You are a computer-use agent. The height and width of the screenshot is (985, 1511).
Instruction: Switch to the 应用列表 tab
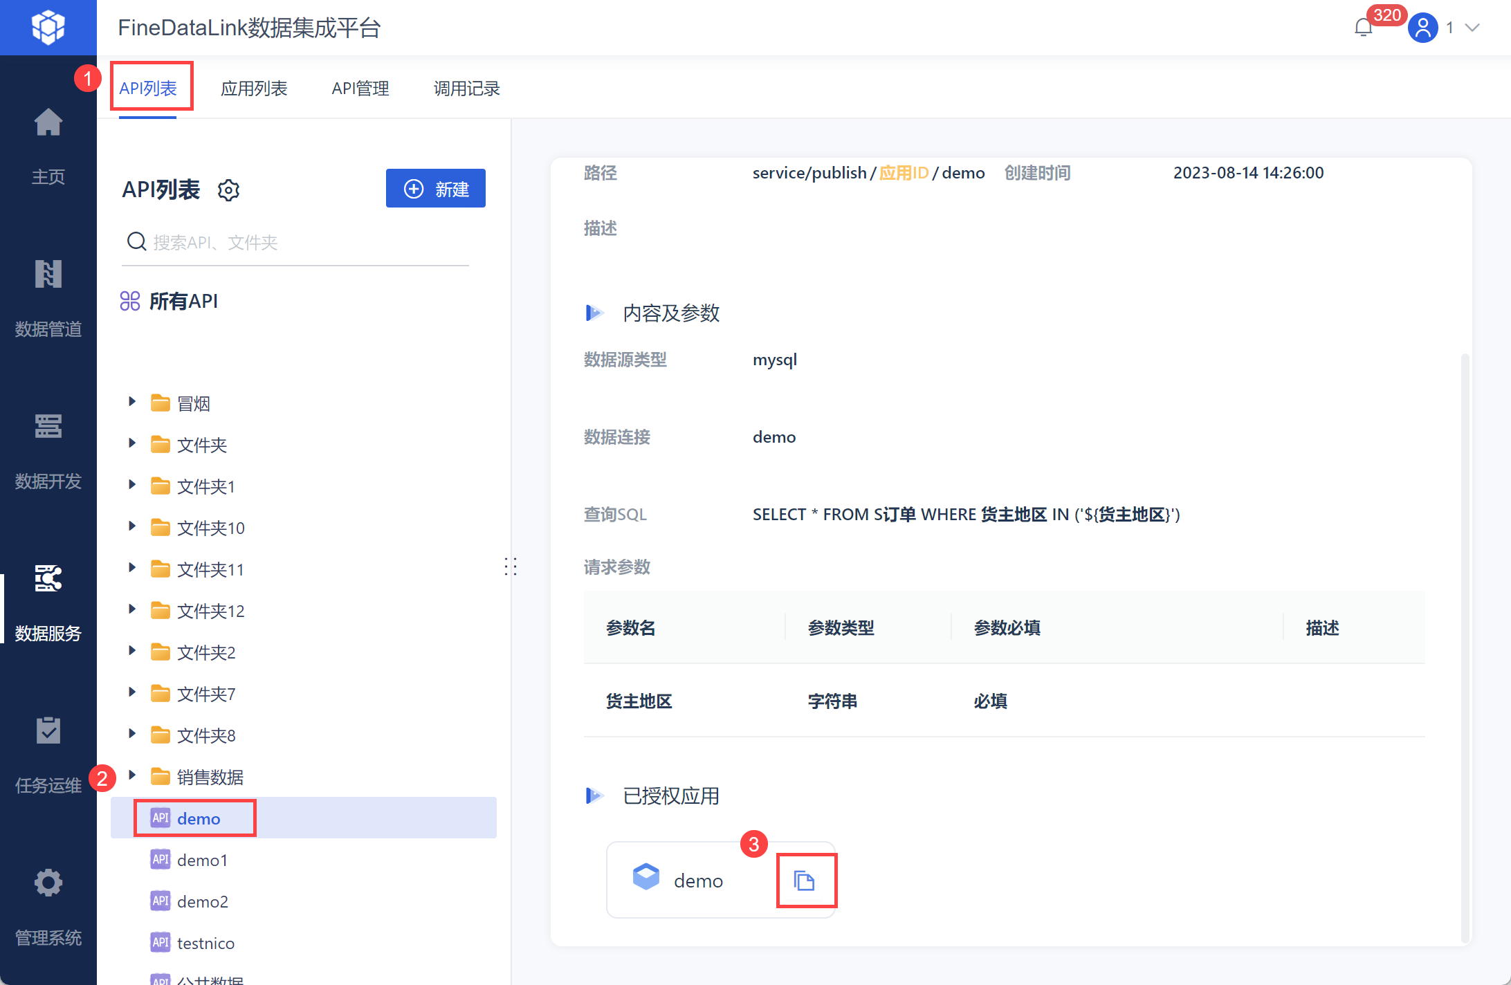pyautogui.click(x=254, y=89)
